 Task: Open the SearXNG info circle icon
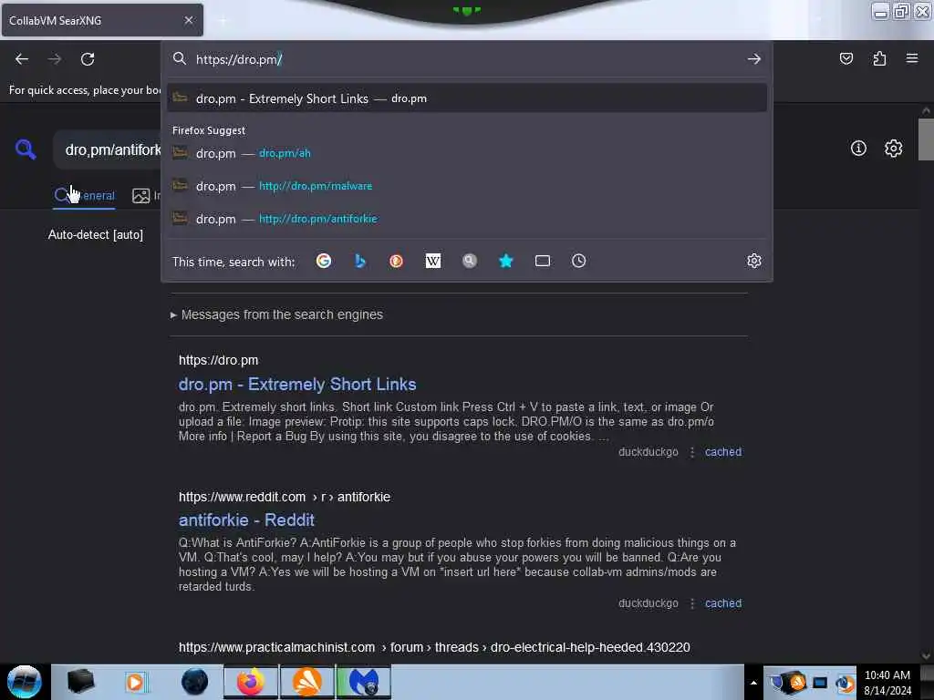(858, 149)
